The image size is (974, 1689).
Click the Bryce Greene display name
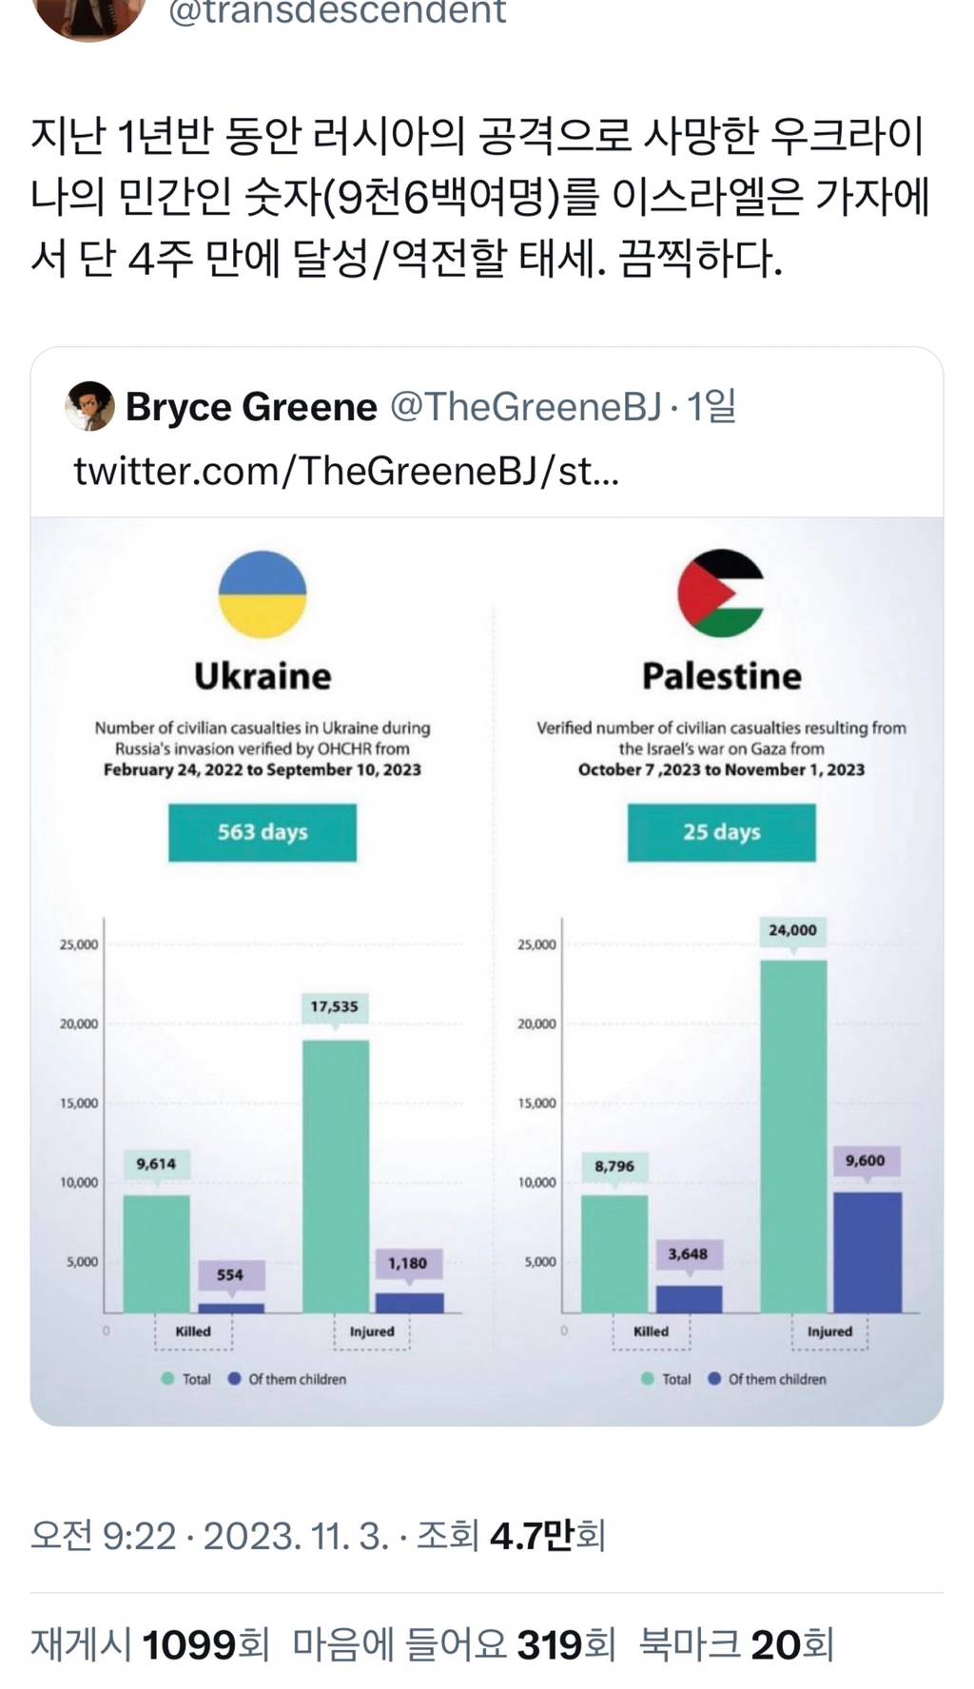[x=251, y=407]
